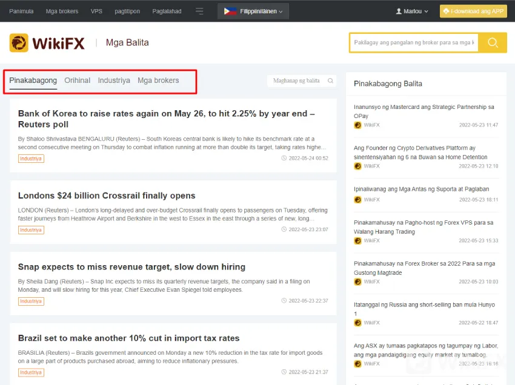Click the WikiFX logo icon
Image resolution: width=515 pixels, height=385 pixels.
(19, 42)
